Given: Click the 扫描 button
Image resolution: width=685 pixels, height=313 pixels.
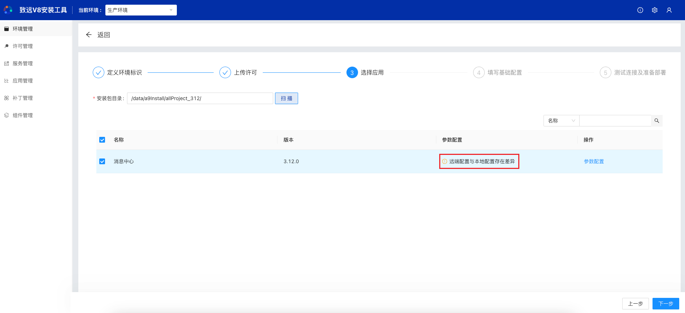Looking at the screenshot, I should tap(286, 98).
